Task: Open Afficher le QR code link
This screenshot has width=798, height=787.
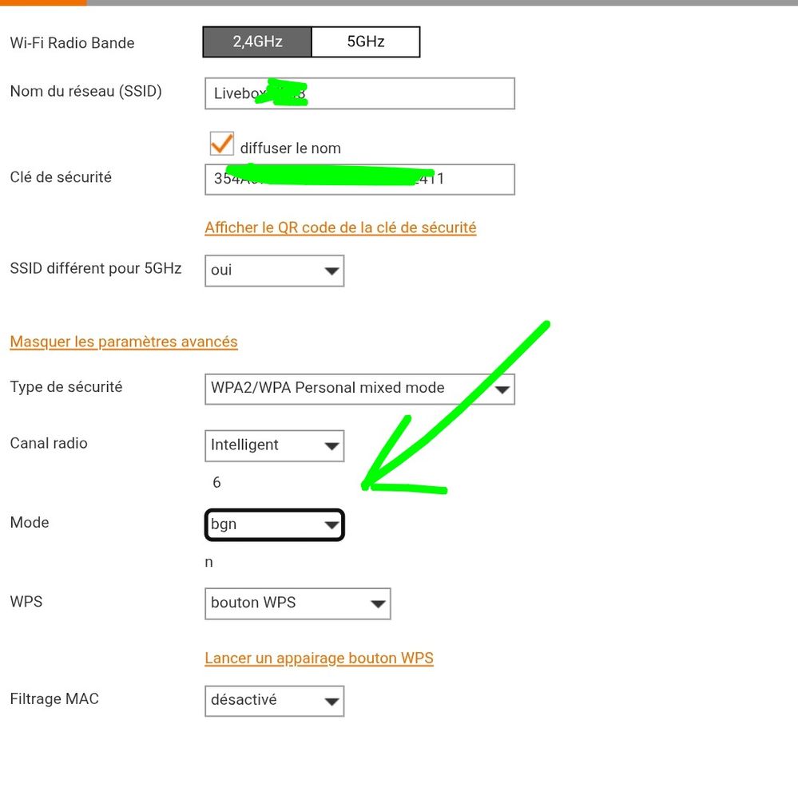Action: point(340,227)
